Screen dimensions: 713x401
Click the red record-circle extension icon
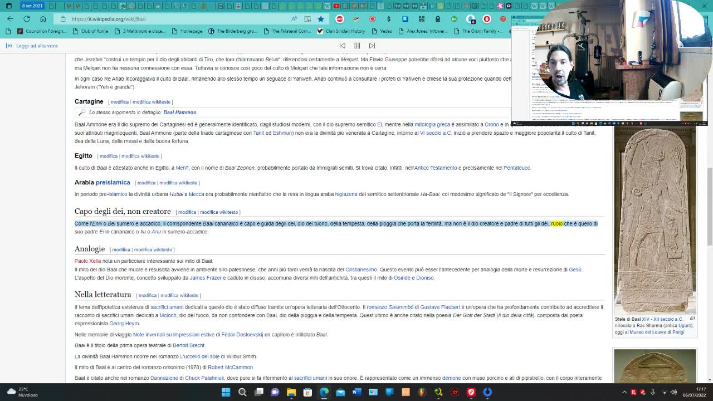click(x=372, y=19)
